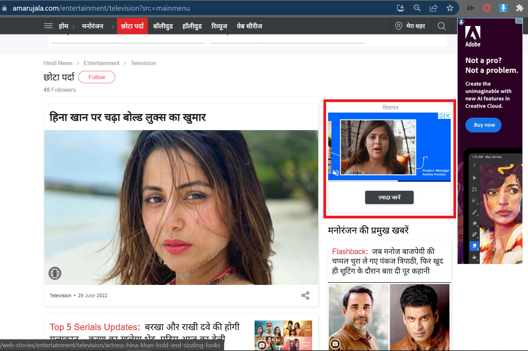Open the browser extensions puzzle icon
Screen dimensions: 528x351
519,8
